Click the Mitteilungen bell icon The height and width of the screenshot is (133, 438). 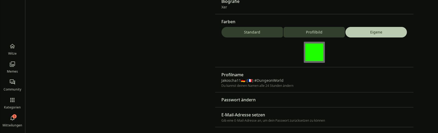(x=12, y=118)
